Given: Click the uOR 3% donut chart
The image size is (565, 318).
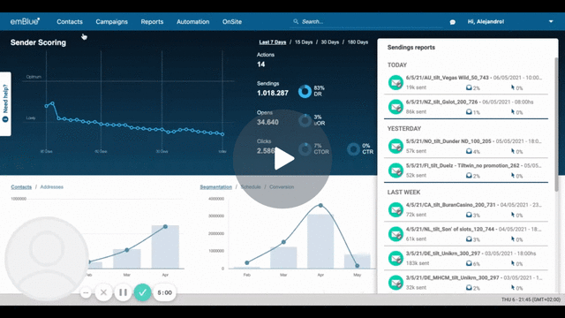Looking at the screenshot, I should [305, 120].
